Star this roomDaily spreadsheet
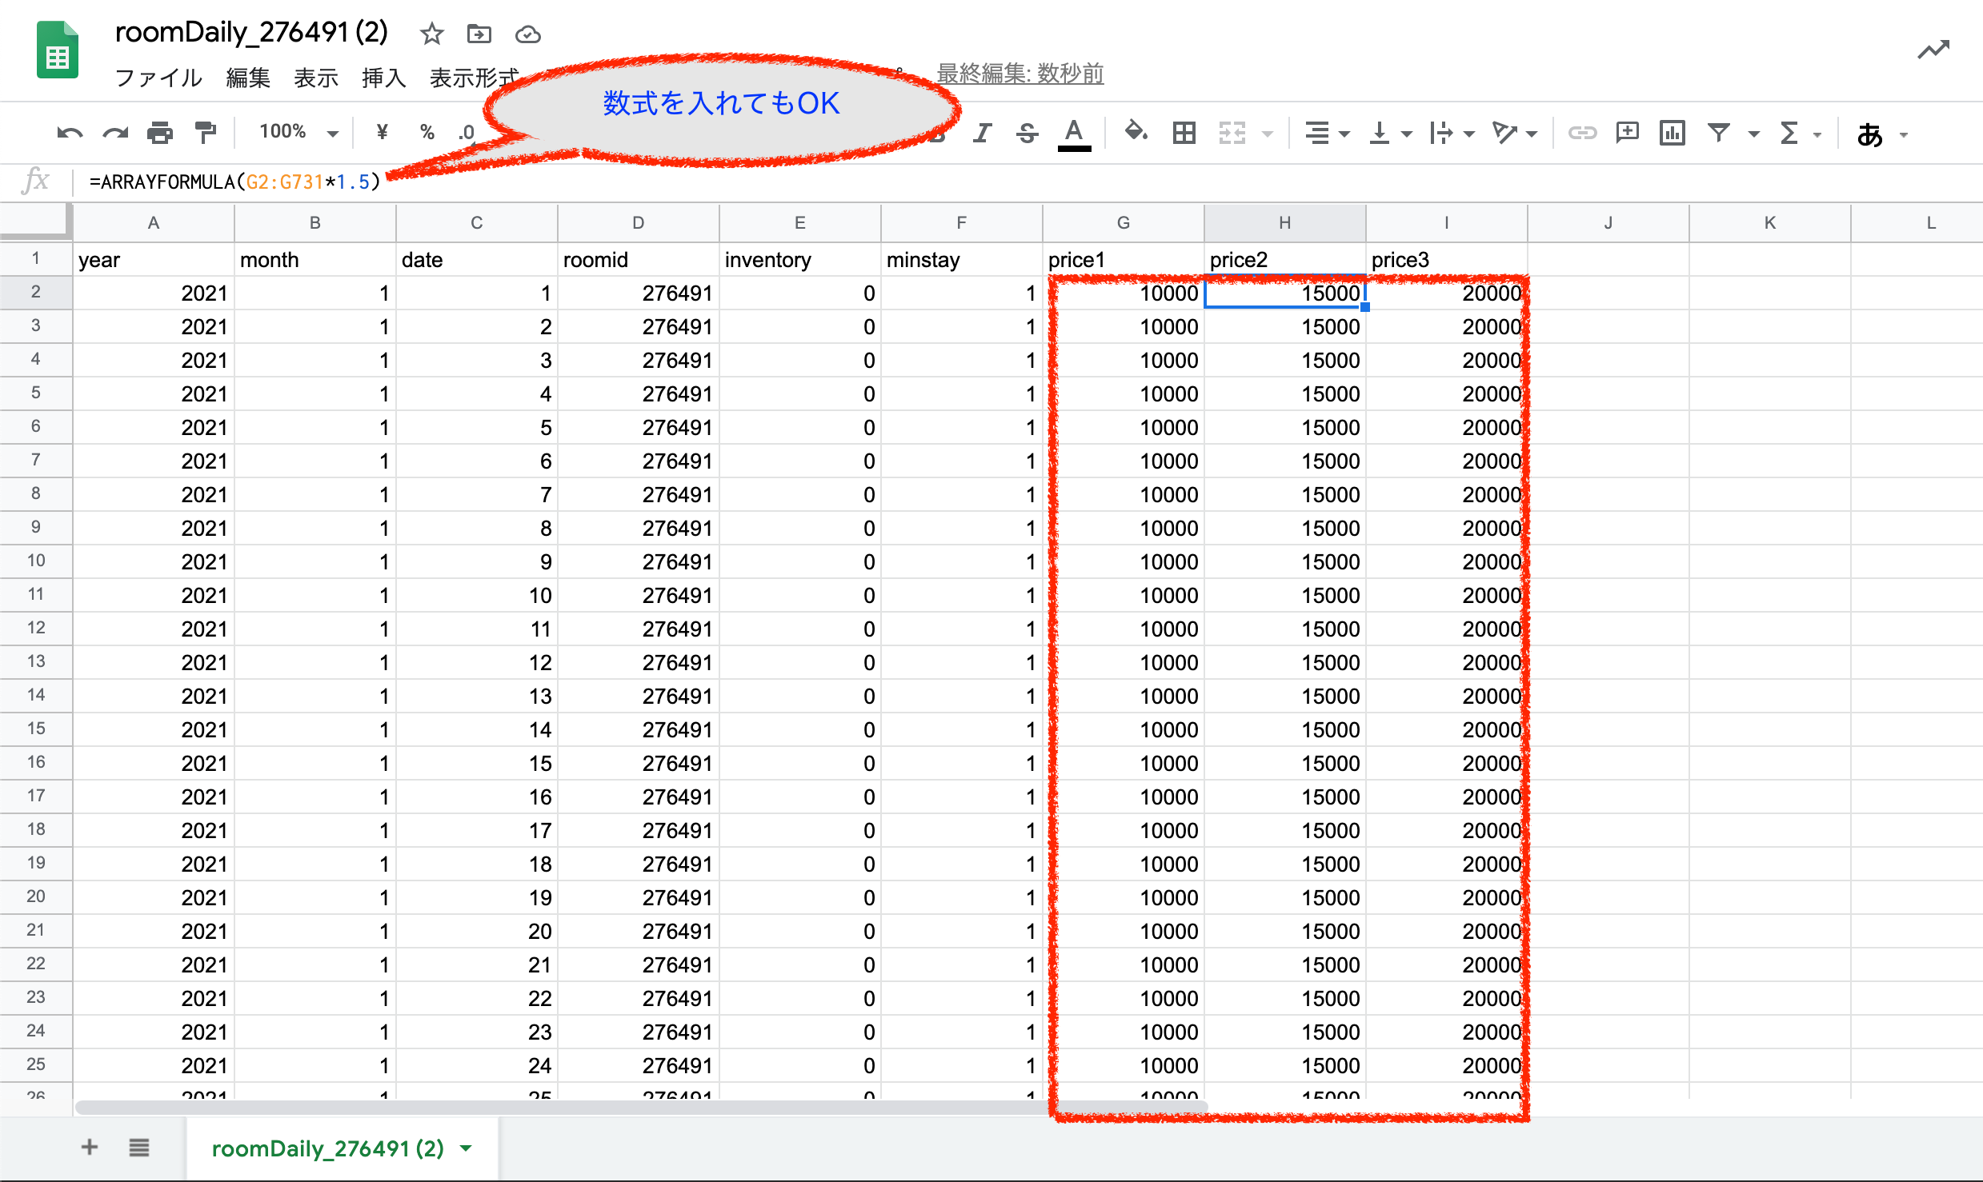Screen dimensions: 1983x1182 click(x=431, y=34)
